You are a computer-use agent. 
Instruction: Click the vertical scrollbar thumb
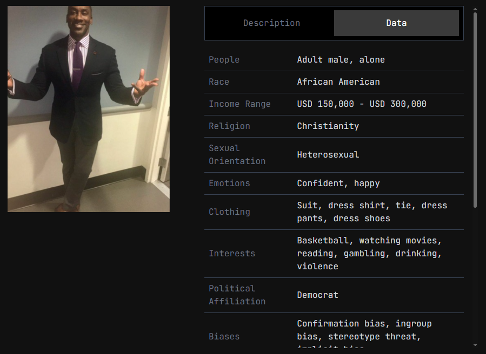[475, 108]
